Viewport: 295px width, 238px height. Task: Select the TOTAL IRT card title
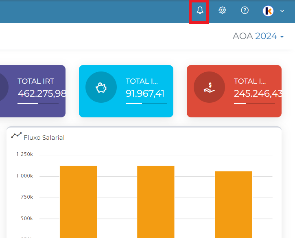click(x=36, y=81)
